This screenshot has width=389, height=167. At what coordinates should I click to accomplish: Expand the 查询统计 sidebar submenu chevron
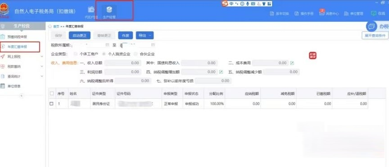pyautogui.click(x=42, y=76)
